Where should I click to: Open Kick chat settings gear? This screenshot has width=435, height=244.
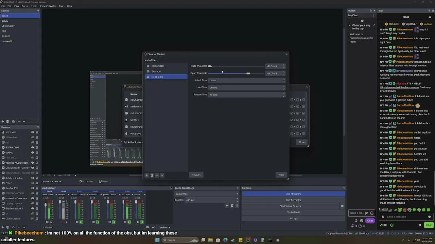pos(420,225)
